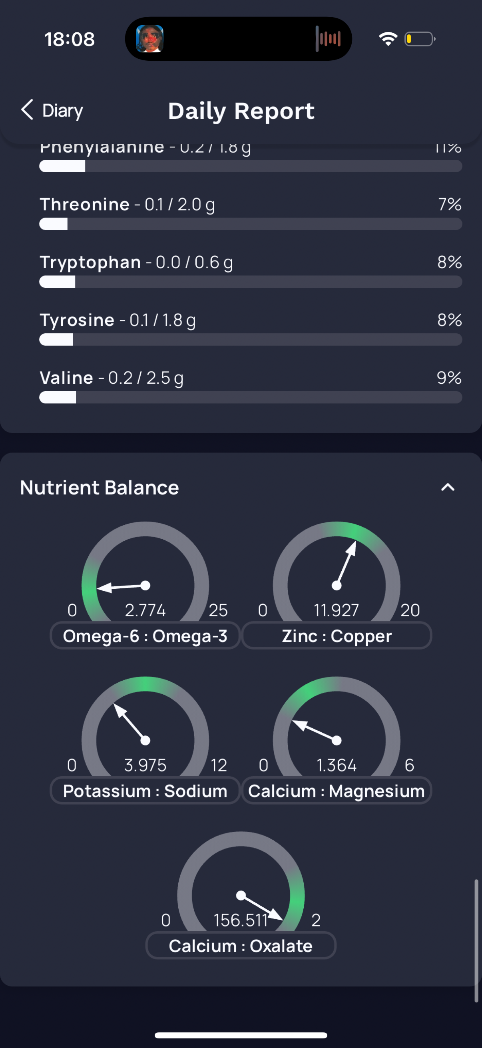
Task: Click the vertical scrollbar on right edge
Action: 476,940
